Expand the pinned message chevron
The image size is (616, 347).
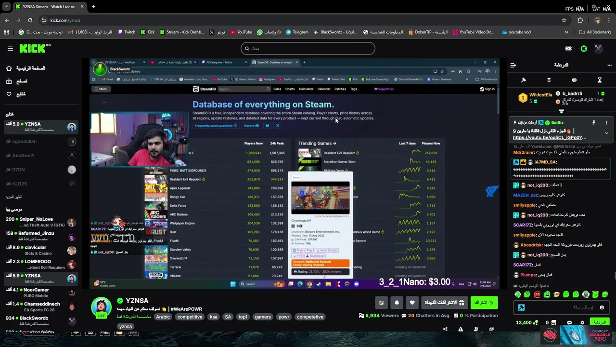coord(606,133)
